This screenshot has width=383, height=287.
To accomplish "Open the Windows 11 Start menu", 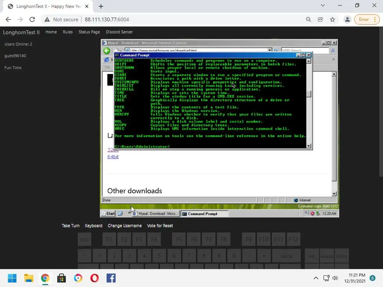I will pos(12,278).
